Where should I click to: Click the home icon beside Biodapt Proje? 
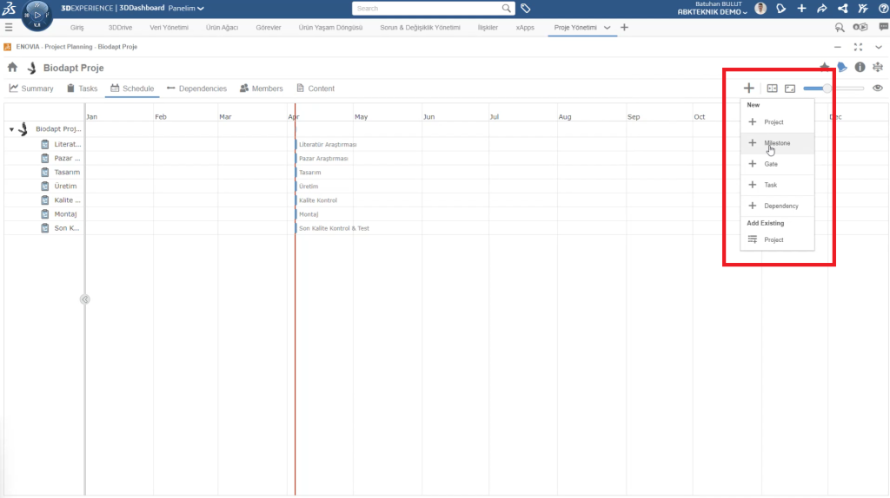pos(12,68)
